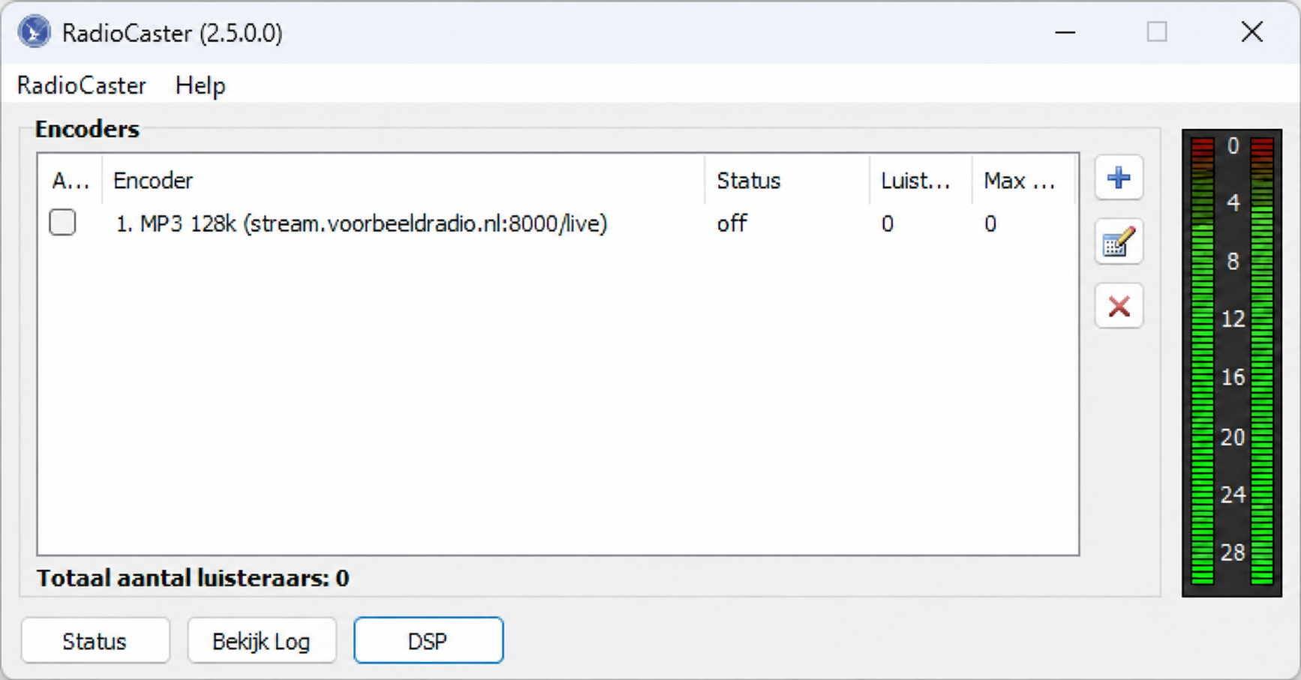Click the blue plus add encoder icon
Viewport: 1301px width, 680px height.
tap(1119, 178)
